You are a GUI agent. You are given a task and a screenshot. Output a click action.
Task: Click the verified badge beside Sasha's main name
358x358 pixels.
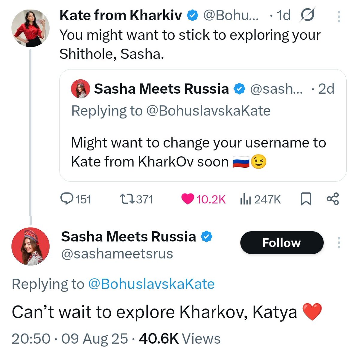pos(206,237)
